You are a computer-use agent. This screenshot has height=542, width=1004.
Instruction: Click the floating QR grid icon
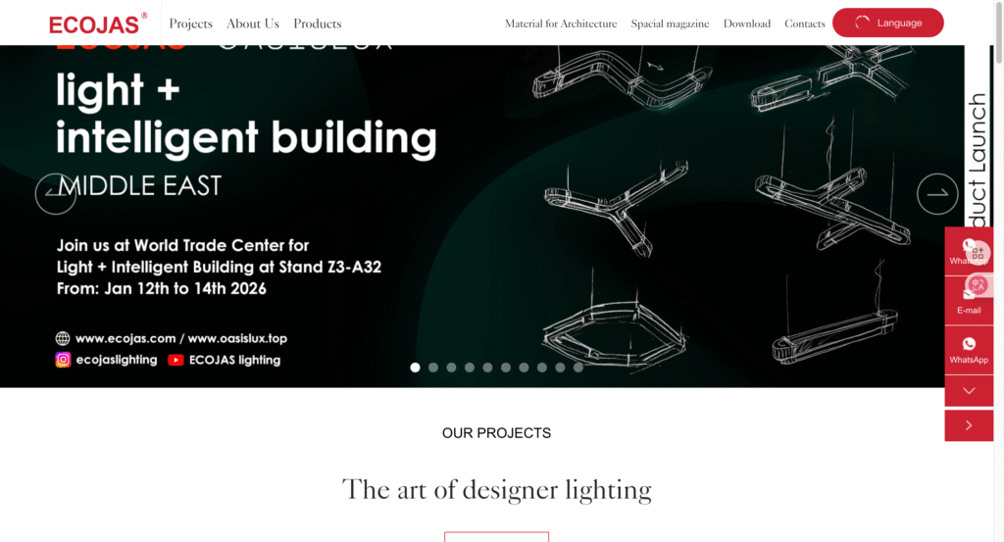click(x=978, y=252)
